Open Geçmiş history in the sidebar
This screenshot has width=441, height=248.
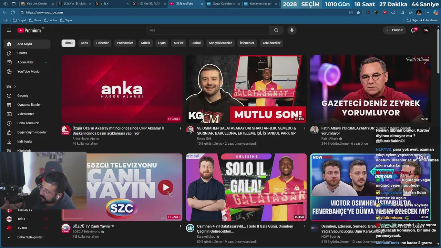coord(27,95)
